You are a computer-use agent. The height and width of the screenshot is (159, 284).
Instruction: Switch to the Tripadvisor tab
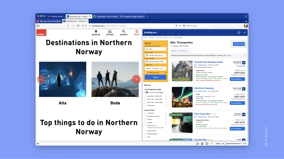tap(106, 16)
